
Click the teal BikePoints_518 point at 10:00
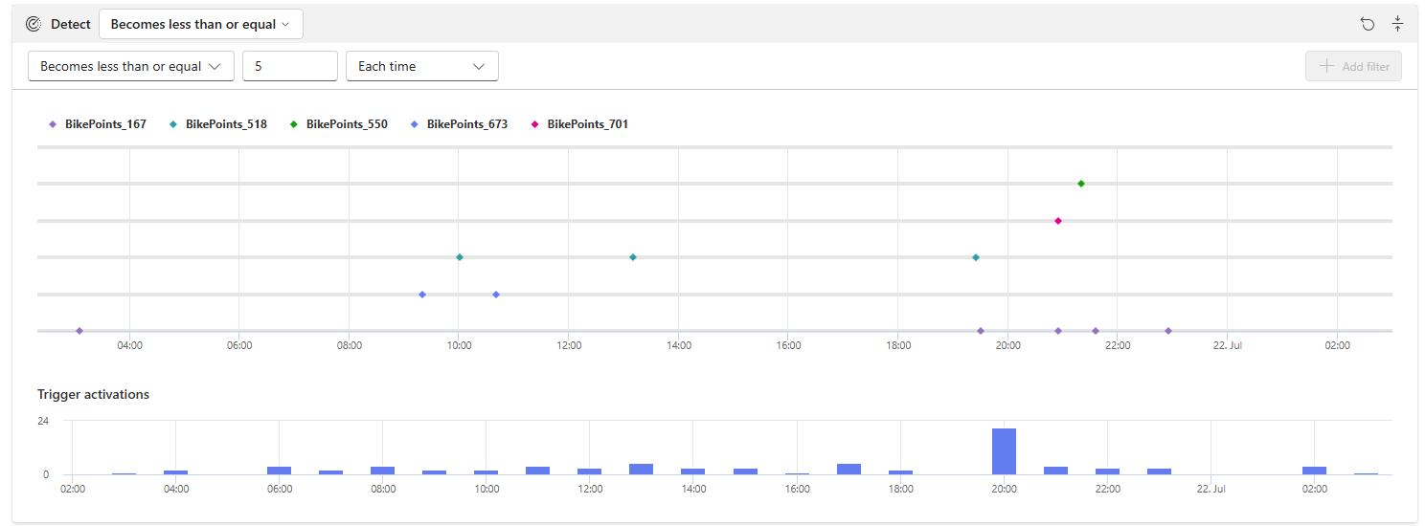(460, 257)
